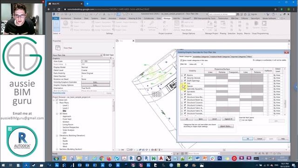Switch to the Analytical Model Categories tab

point(220,56)
